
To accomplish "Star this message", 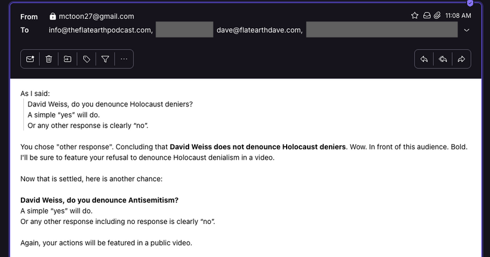I will pyautogui.click(x=415, y=15).
